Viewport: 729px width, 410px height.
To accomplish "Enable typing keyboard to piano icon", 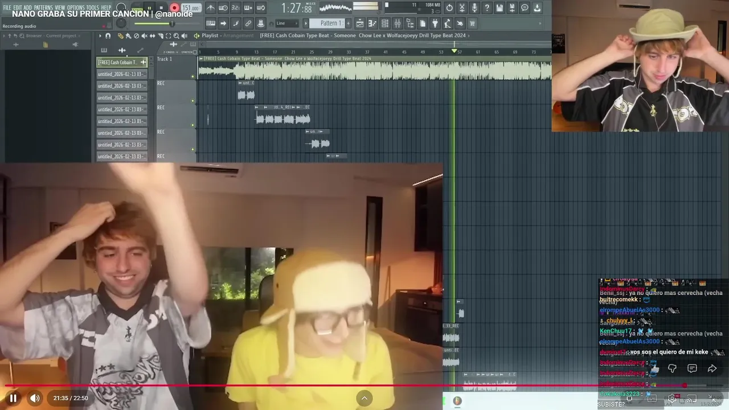I will [211, 23].
